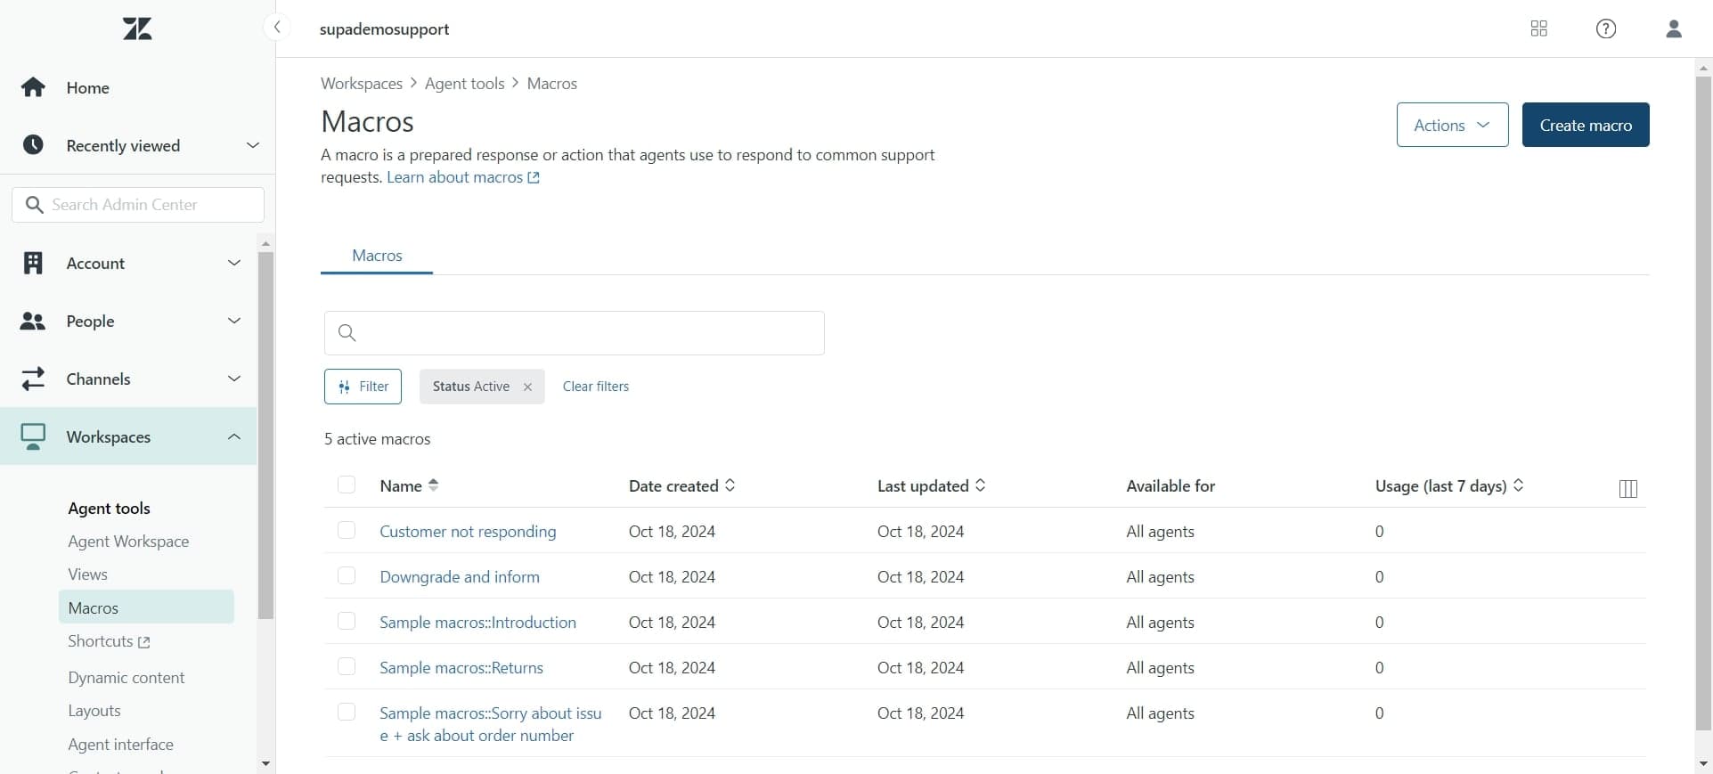
Task: Sort macros by Date created
Action: [x=681, y=485]
